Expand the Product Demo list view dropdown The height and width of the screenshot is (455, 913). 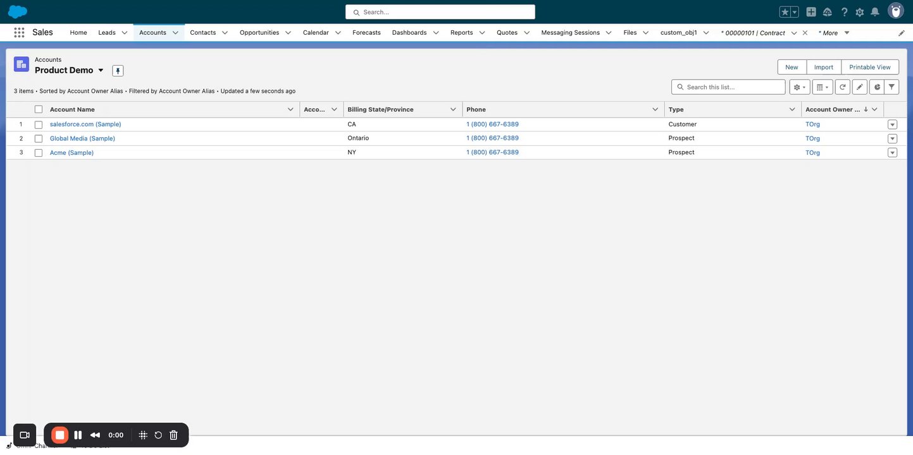click(x=101, y=70)
